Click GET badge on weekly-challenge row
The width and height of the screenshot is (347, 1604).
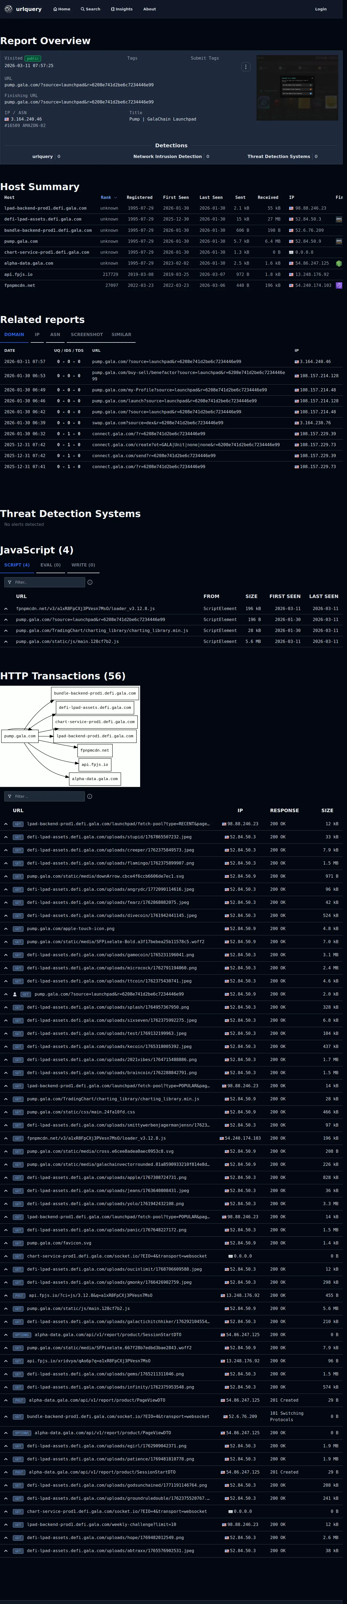pyautogui.click(x=18, y=1524)
